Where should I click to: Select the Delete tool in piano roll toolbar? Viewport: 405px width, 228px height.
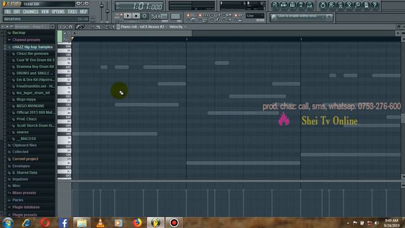point(88,27)
